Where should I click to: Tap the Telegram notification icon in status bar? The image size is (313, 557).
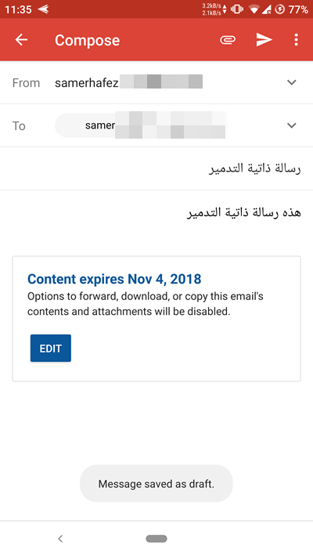point(43,9)
